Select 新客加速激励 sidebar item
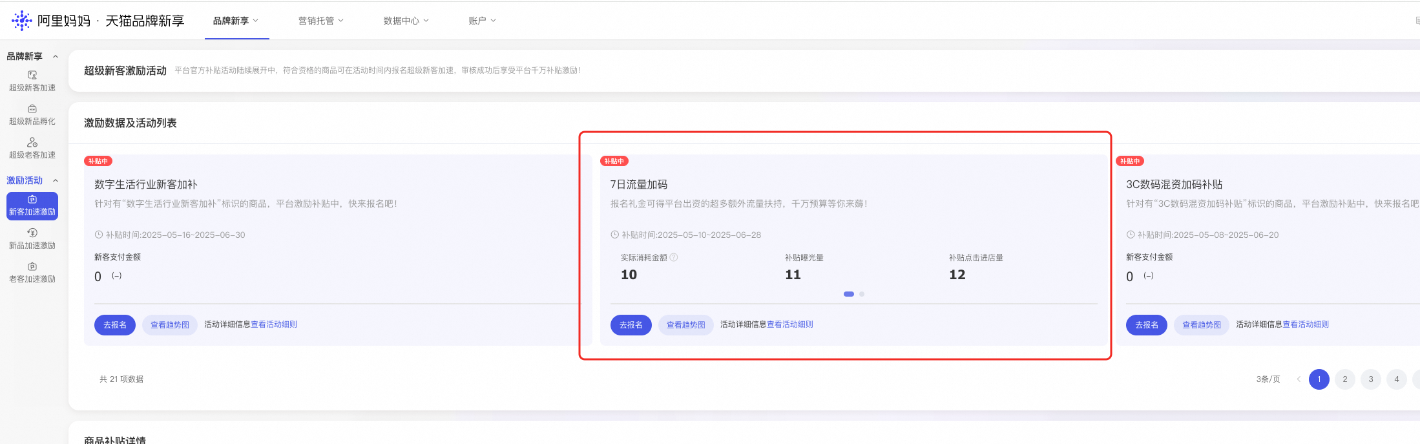This screenshot has width=1420, height=444. pos(32,206)
